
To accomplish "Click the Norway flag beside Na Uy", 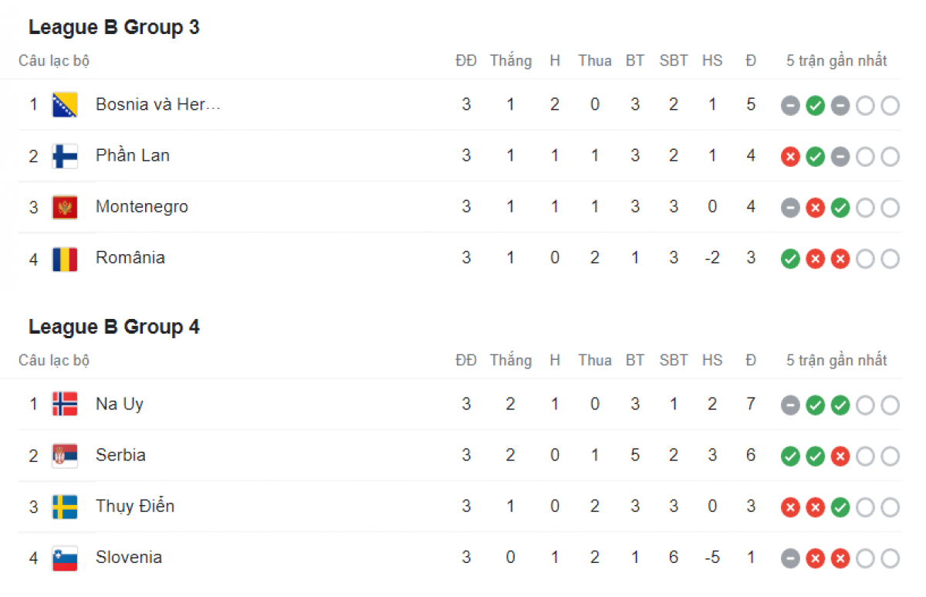I will pos(65,404).
